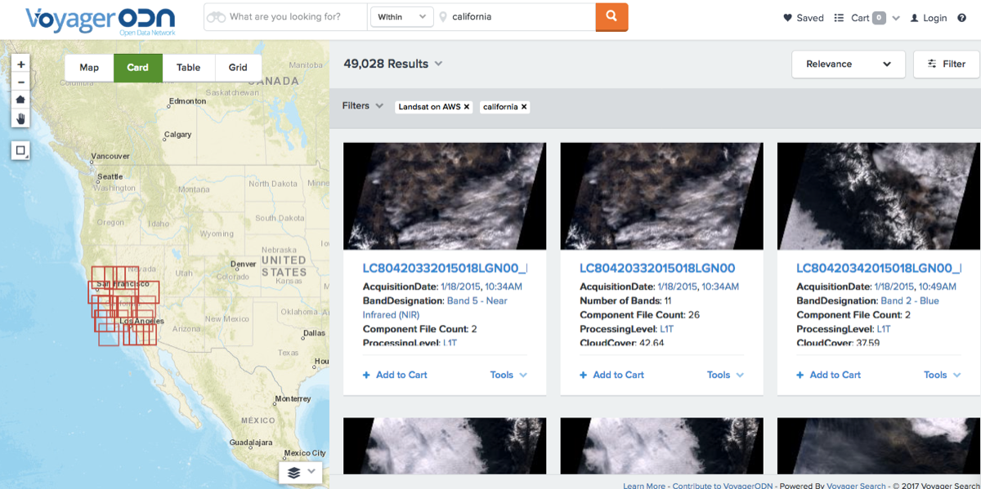This screenshot has width=981, height=489.
Task: Click the Learn More footer link
Action: coord(644,486)
